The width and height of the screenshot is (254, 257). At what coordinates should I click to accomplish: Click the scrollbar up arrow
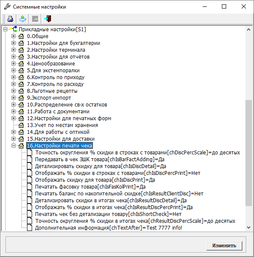click(x=248, y=30)
